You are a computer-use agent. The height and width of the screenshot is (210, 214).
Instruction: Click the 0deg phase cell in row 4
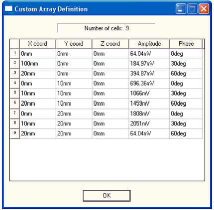click(x=186, y=84)
